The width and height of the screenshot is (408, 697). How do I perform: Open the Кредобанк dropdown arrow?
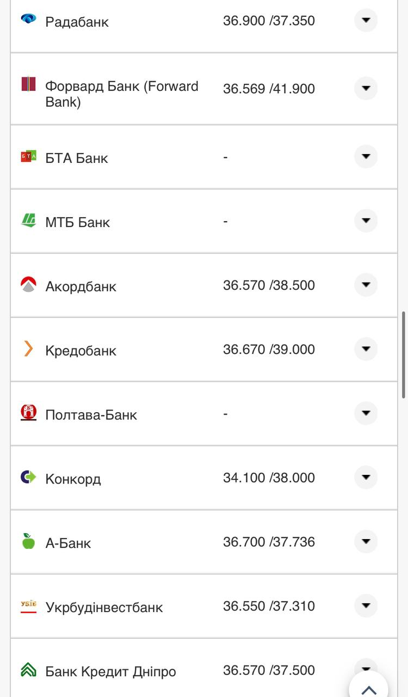(366, 349)
